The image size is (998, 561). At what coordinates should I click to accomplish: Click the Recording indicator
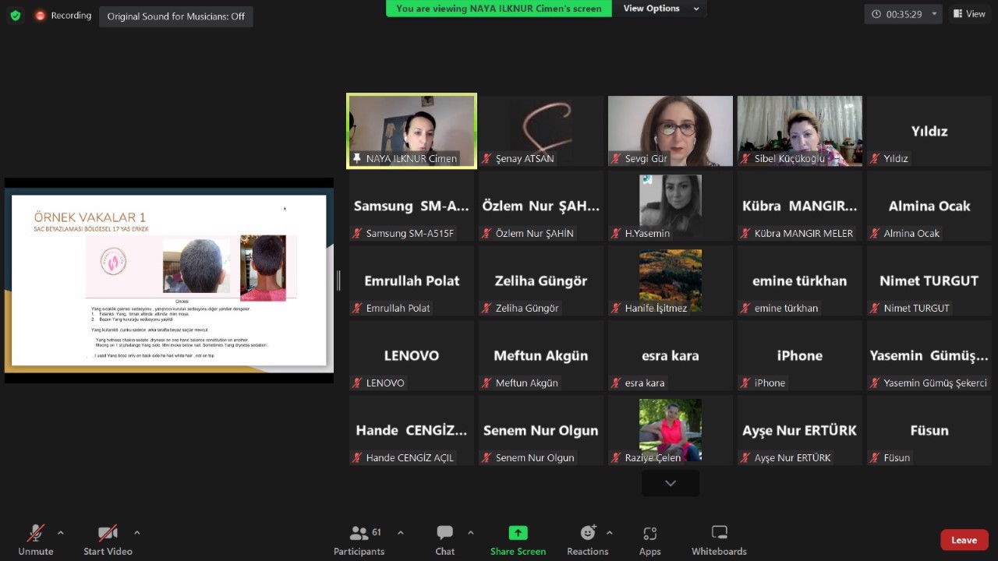pyautogui.click(x=62, y=16)
